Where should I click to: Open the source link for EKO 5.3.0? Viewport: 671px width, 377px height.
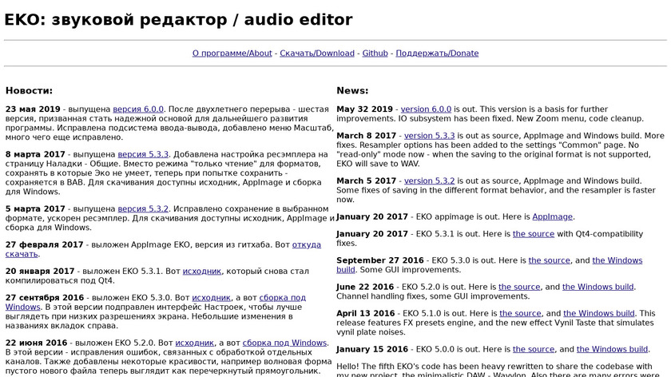[x=550, y=260]
